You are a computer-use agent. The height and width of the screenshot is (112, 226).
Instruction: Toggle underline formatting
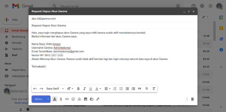point(90,89)
